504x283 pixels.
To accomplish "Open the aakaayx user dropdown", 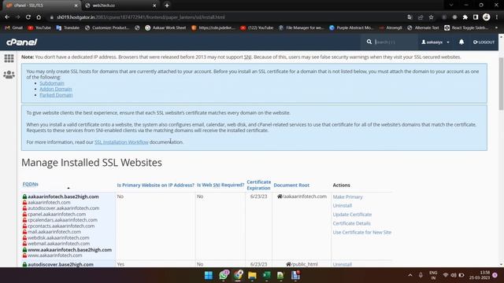I will [435, 42].
